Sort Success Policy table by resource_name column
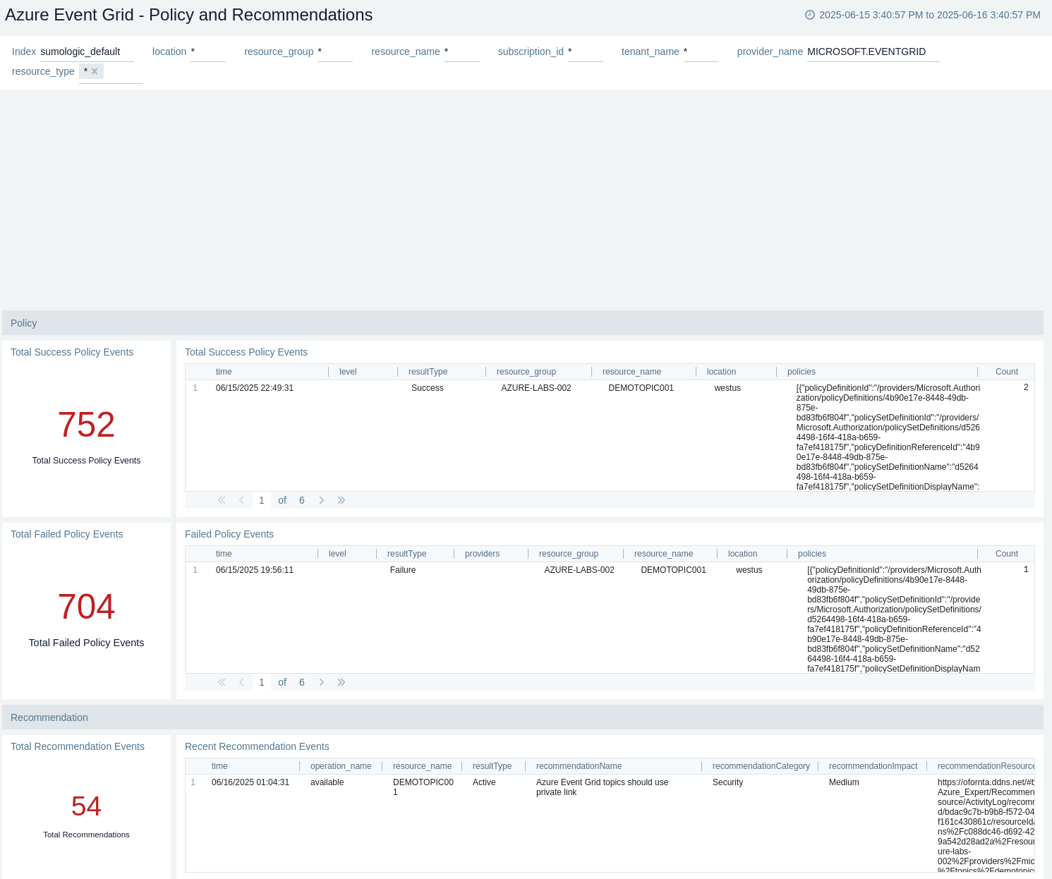Image resolution: width=1052 pixels, height=879 pixels. (x=631, y=372)
